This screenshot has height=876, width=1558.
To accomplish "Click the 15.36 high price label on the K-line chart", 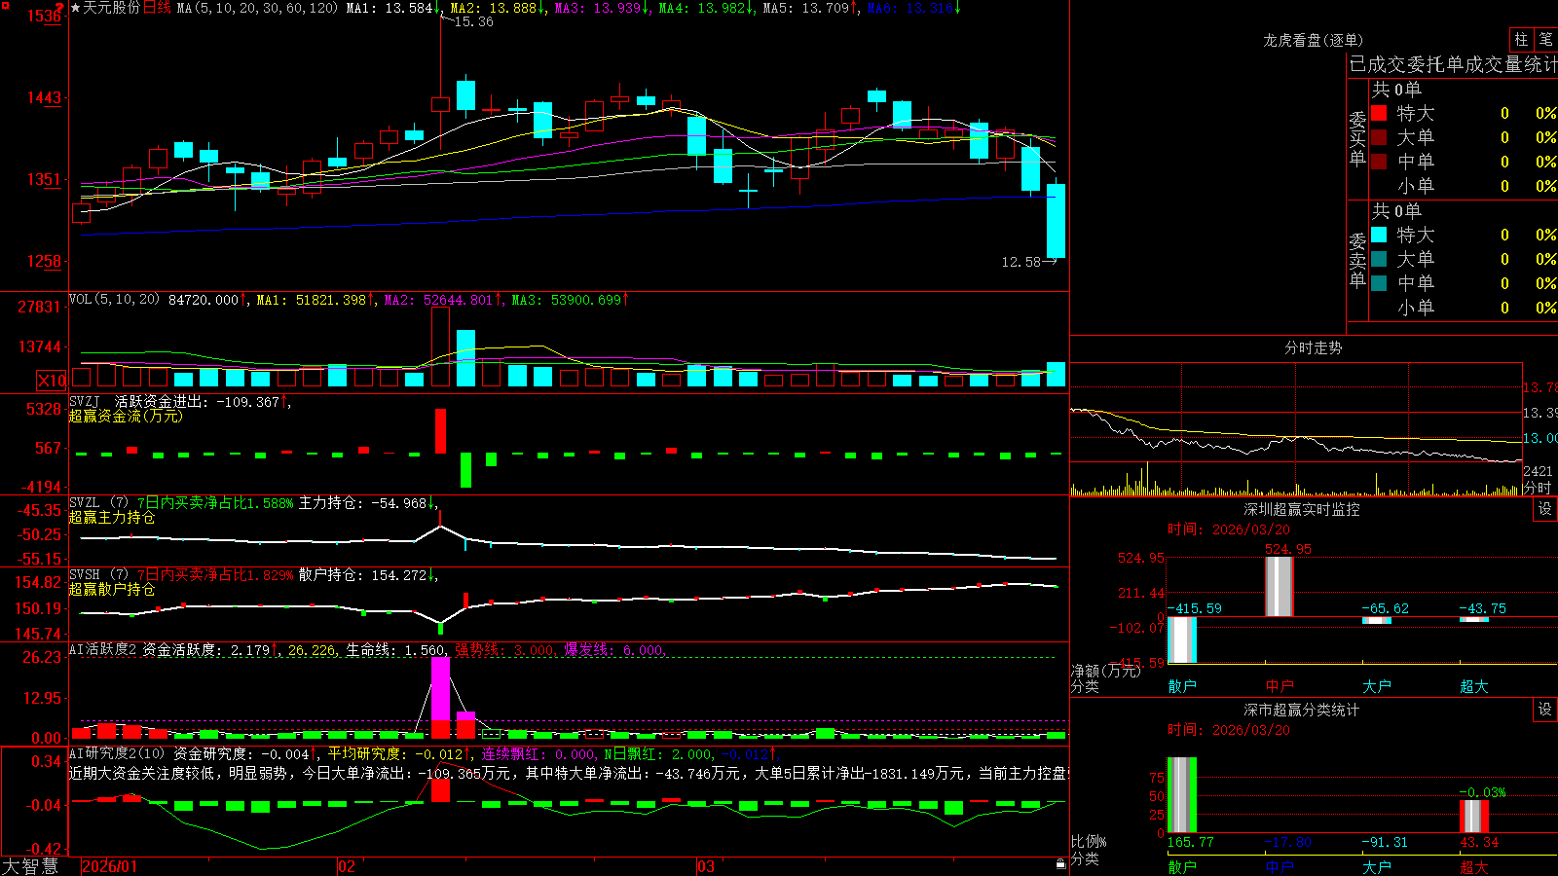I will tap(473, 21).
